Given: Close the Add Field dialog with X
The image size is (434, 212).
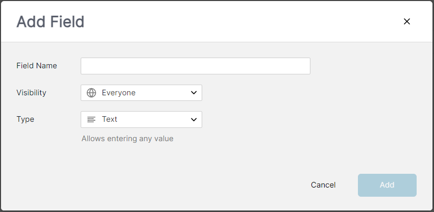Looking at the screenshot, I should [406, 21].
